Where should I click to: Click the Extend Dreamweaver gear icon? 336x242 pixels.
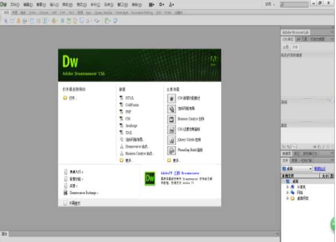(x=161, y=4)
